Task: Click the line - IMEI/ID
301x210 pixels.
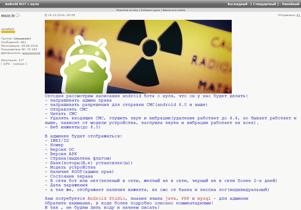Action: click(57, 140)
